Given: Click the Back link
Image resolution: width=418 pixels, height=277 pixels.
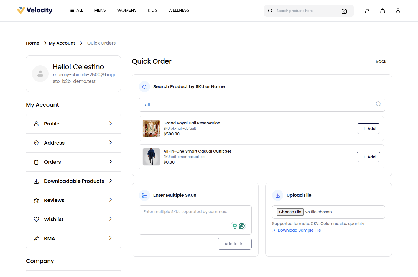Looking at the screenshot, I should 381,61.
